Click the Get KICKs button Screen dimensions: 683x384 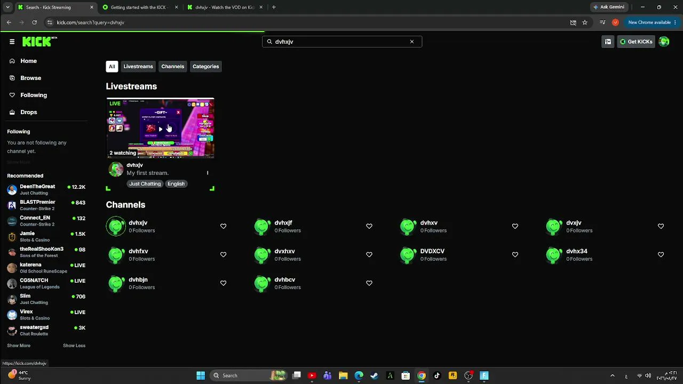pyautogui.click(x=636, y=42)
